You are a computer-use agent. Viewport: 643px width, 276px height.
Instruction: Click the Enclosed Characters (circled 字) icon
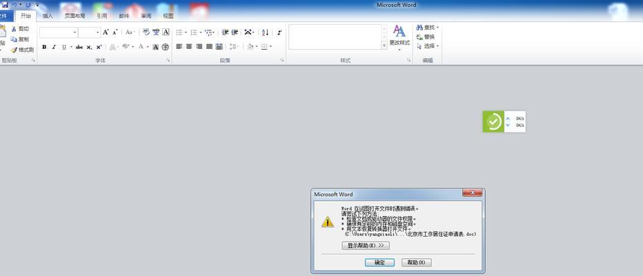pos(166,47)
